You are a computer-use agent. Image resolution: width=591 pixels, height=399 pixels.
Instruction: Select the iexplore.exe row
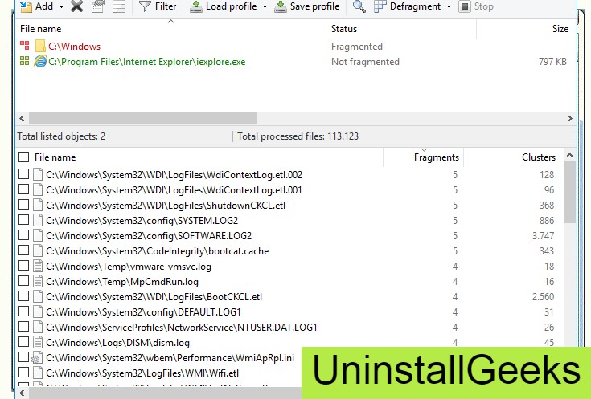click(x=296, y=61)
